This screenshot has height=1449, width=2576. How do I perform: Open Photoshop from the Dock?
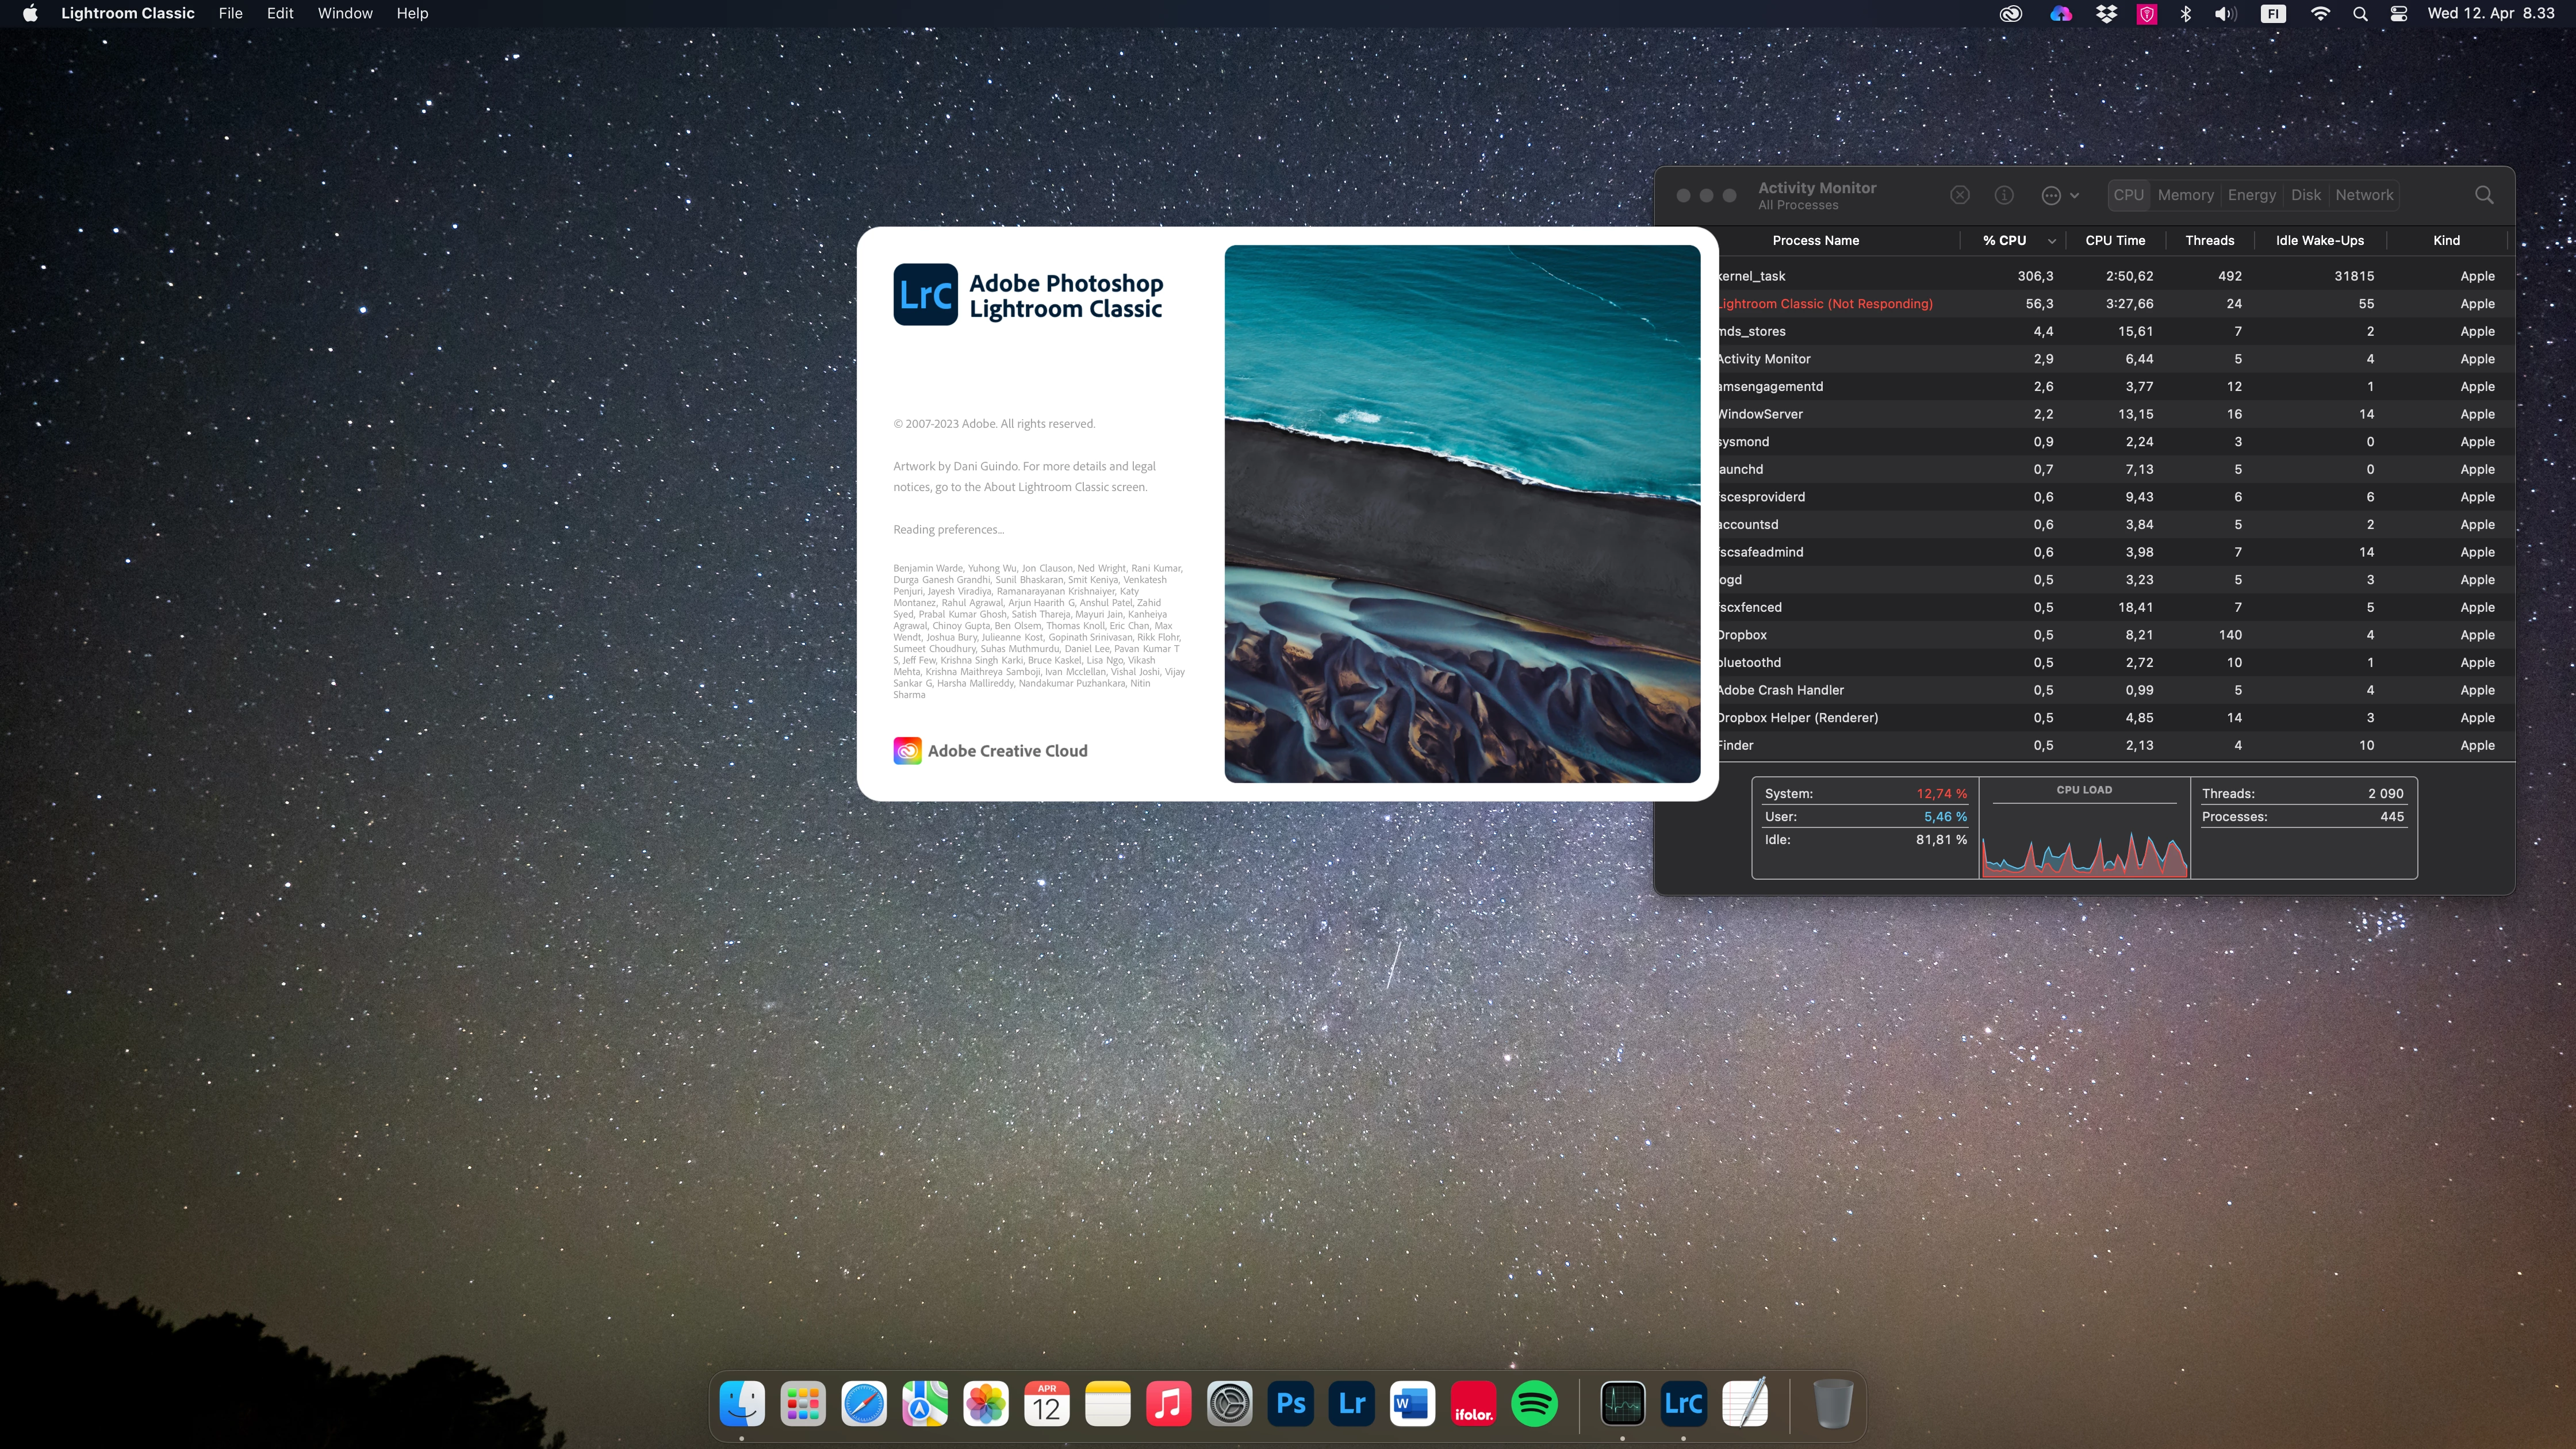coord(1290,1404)
